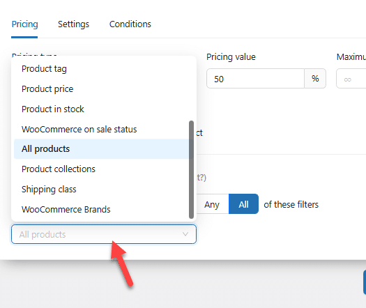Click the percent unit addon

tap(315, 79)
